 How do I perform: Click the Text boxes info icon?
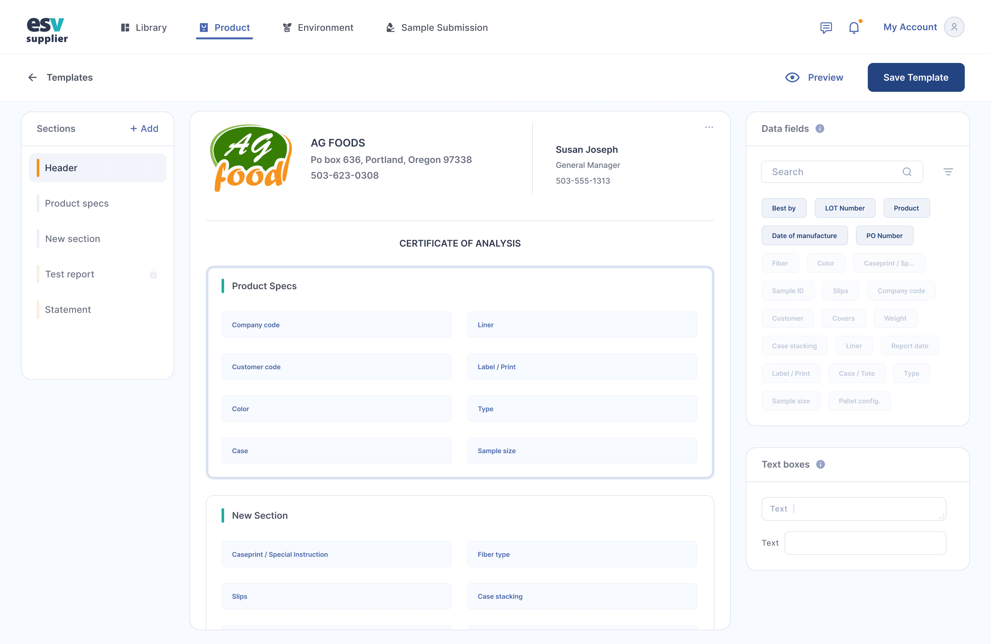click(820, 464)
